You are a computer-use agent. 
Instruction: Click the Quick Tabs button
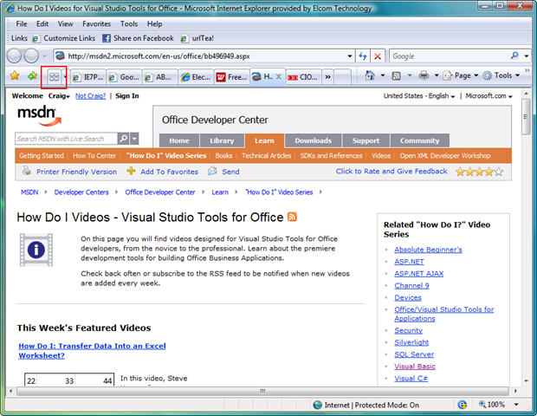tap(55, 76)
